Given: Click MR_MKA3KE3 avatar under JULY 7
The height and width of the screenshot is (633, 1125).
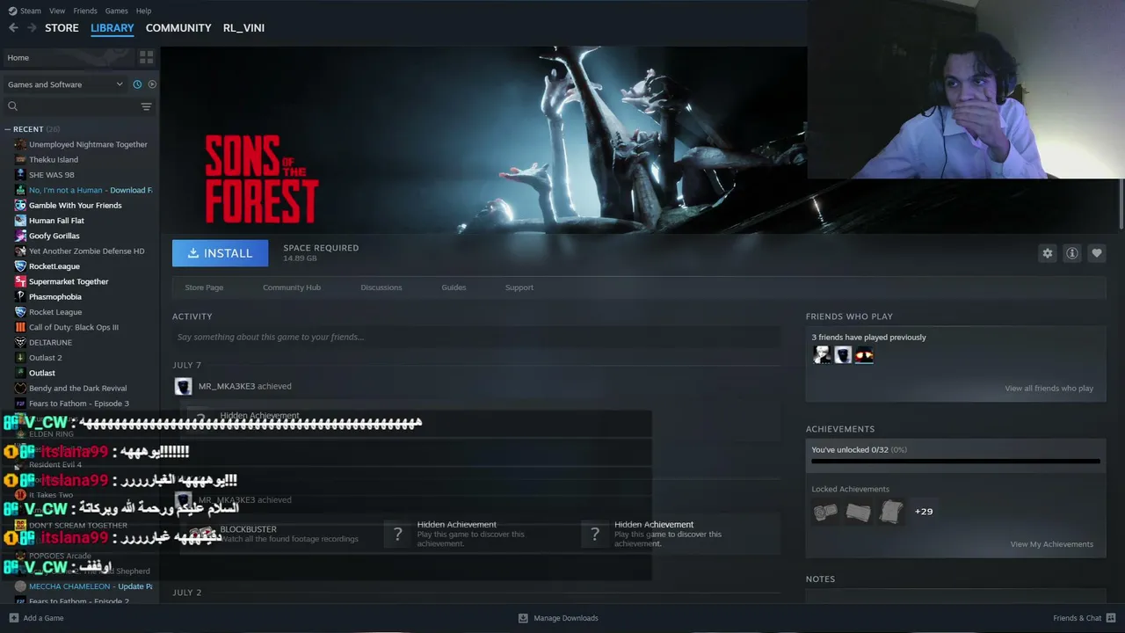Looking at the screenshot, I should (183, 387).
